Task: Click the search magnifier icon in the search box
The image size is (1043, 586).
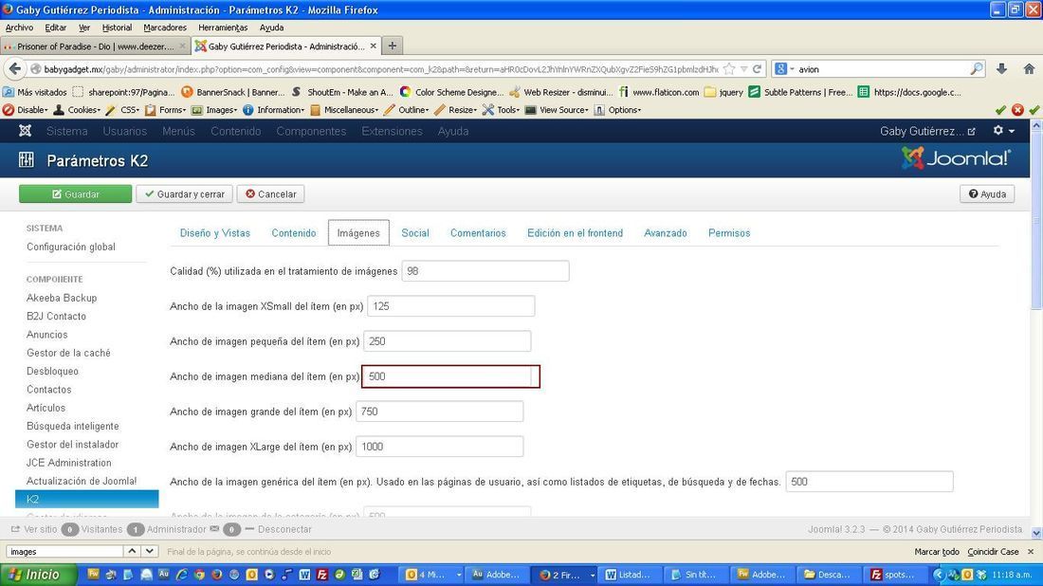Action: pos(976,69)
